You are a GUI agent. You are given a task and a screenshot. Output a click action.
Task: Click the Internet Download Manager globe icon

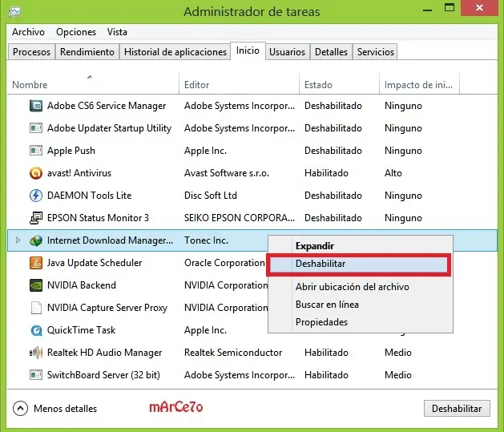tap(36, 240)
